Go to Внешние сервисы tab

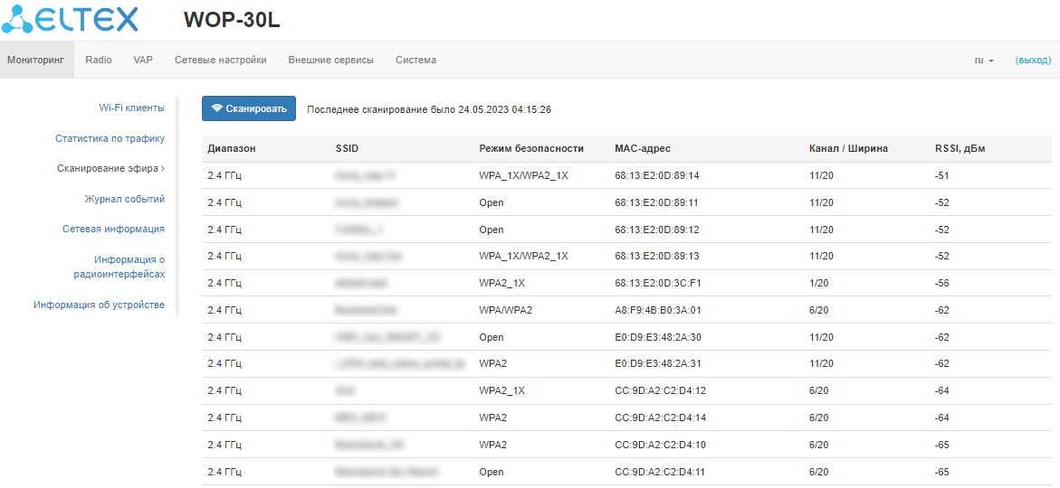330,60
